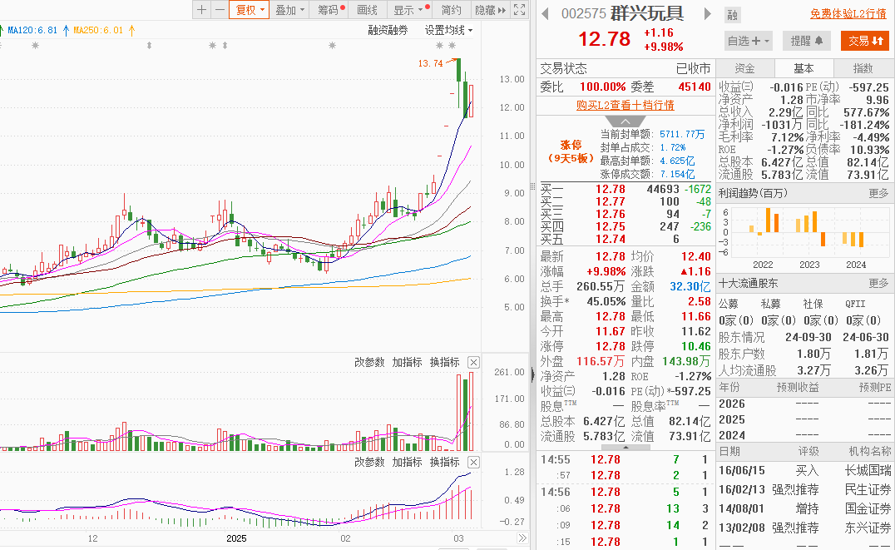Toggle fullscreen chart expand icon

pos(519,10)
